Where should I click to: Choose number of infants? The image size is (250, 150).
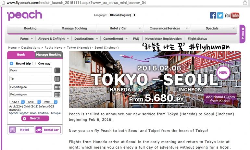point(50,102)
